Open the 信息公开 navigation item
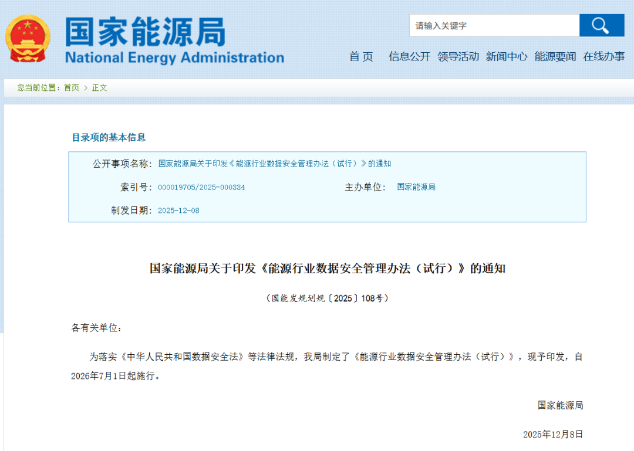634x451 pixels. pos(409,56)
